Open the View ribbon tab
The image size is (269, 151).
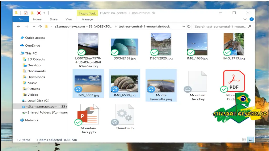pyautogui.click(x=69, y=19)
